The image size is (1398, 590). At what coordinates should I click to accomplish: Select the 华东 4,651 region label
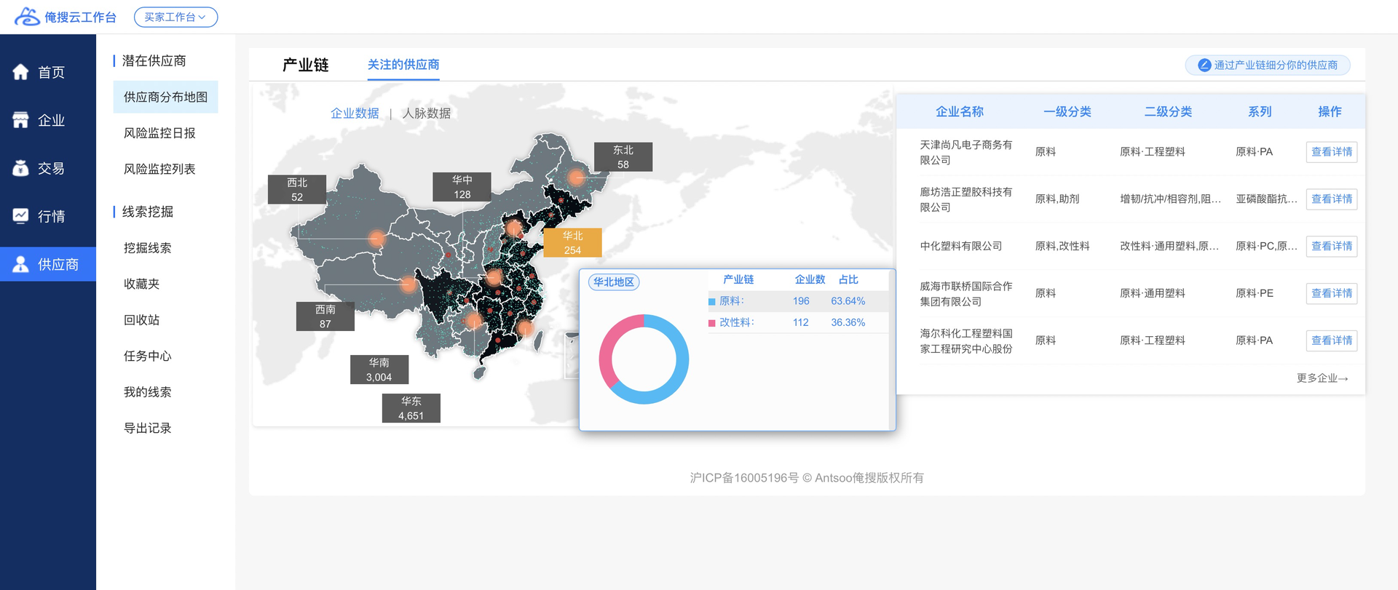click(x=411, y=408)
